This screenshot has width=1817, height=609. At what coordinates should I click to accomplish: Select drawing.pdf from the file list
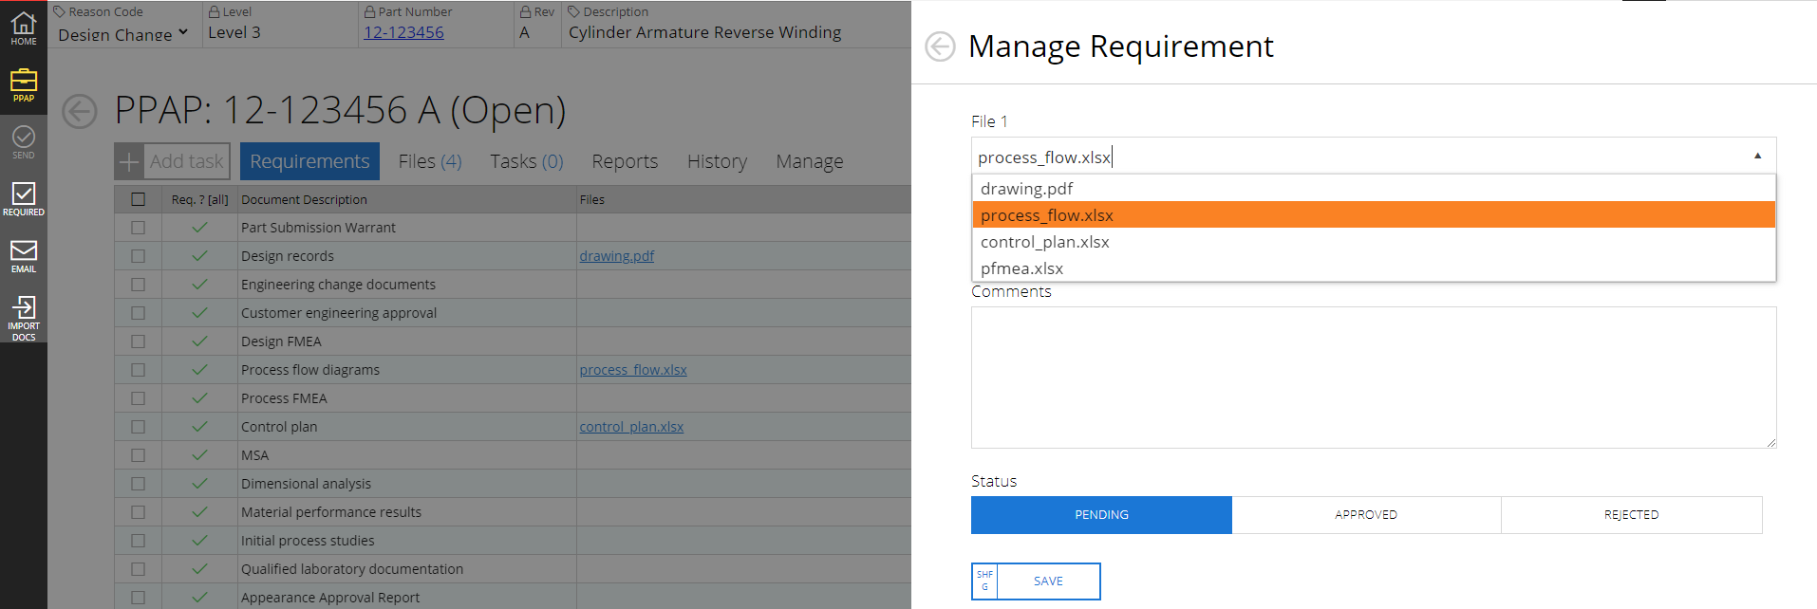pos(1374,189)
